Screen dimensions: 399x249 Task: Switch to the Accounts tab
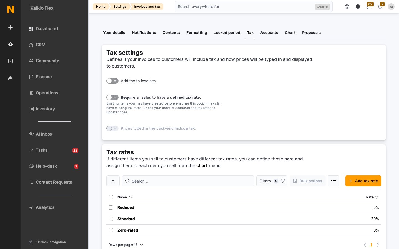(269, 33)
